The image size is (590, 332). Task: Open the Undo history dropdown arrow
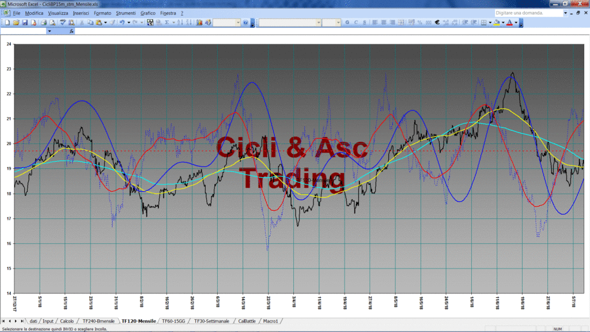128,22
